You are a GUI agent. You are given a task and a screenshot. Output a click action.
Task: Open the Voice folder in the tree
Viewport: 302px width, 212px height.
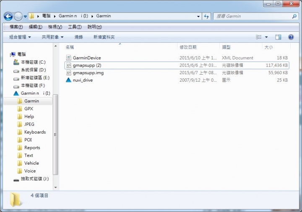(30, 171)
